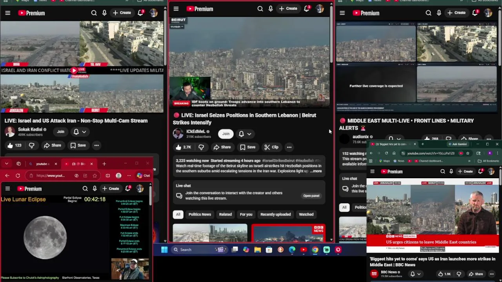Click voice search mic in Sokak Kedisi window
Image resolution: width=502 pixels, height=282 pixels.
coord(104,13)
